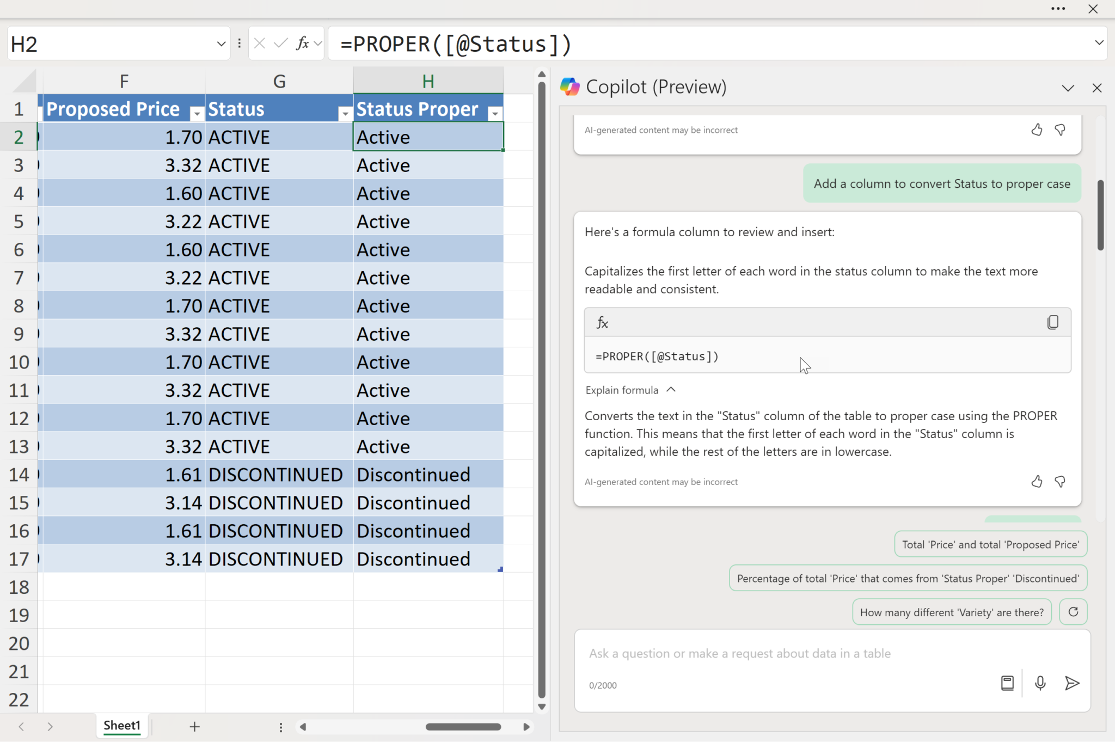The height and width of the screenshot is (743, 1115).
Task: Click the microphone dictation icon
Action: coord(1040,683)
